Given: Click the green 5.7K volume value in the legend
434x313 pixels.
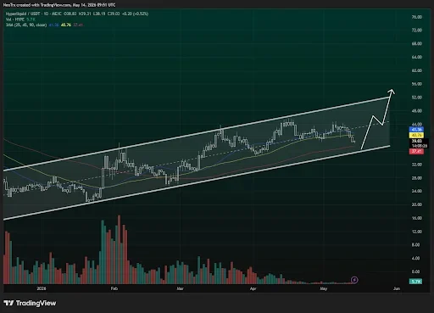Looking at the screenshot, I should [31, 20].
